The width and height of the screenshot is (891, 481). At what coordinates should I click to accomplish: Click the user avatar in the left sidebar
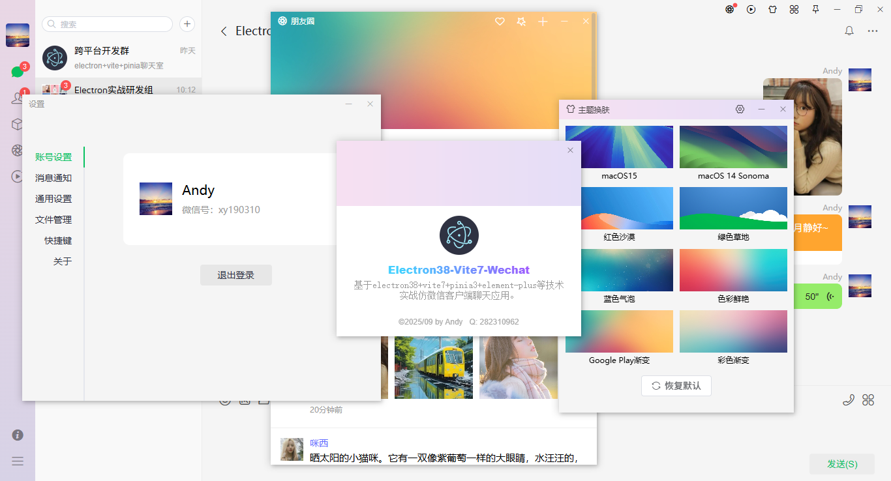[17, 35]
